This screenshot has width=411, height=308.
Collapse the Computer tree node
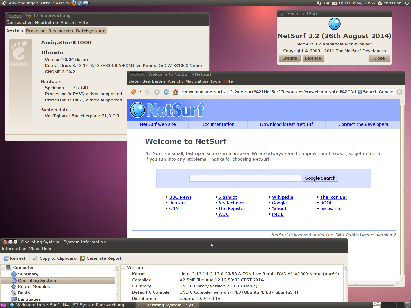pos(3,268)
